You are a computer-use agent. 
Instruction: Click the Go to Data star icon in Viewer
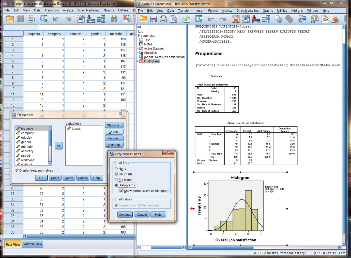[236, 19]
